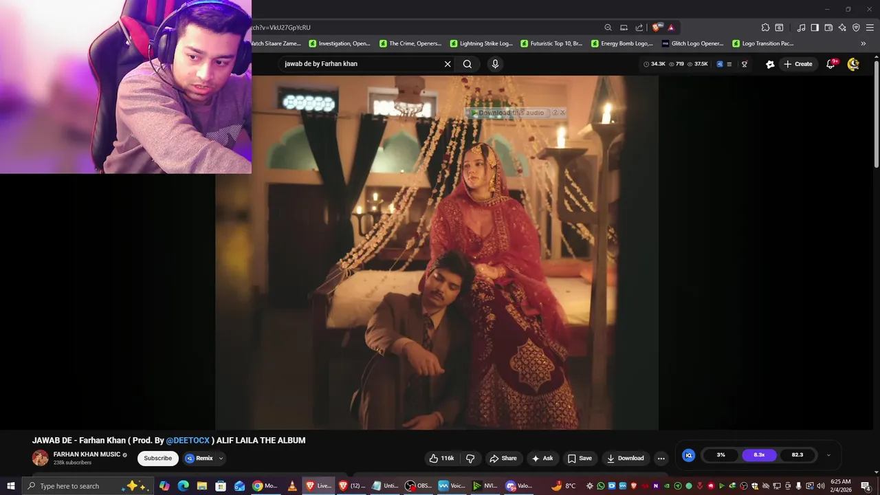Open the YouTube account avatar menu

tap(853, 64)
